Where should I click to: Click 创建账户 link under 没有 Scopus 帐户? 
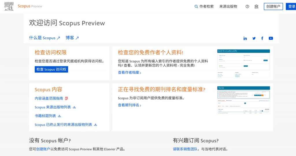43,149
